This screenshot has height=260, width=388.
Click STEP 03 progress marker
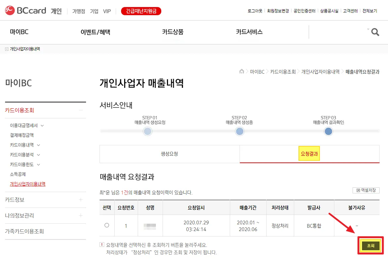pyautogui.click(x=328, y=131)
